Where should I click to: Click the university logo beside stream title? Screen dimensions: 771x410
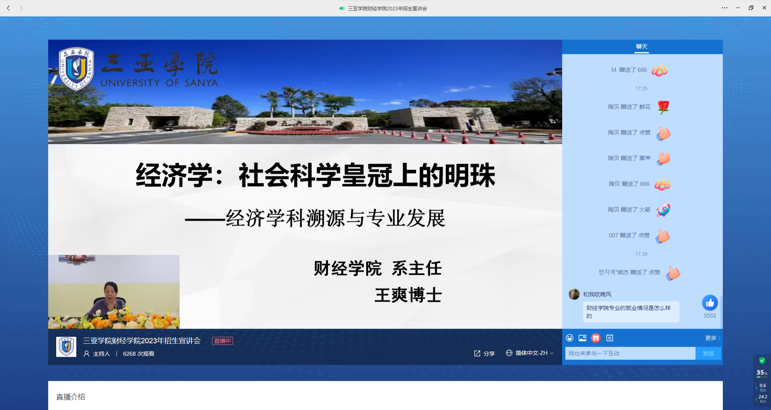pyautogui.click(x=66, y=347)
